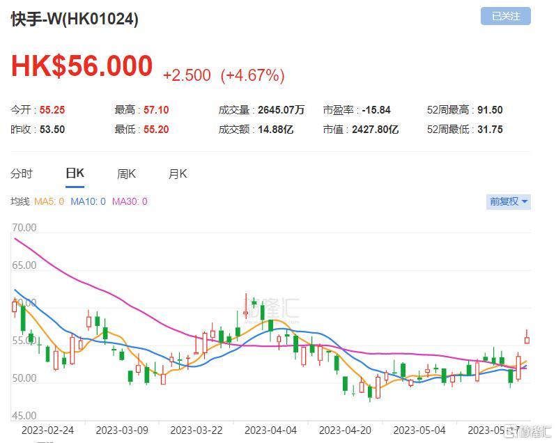The image size is (556, 443).
Task: Click the 2023-03-22 date axis label
Action: [196, 430]
